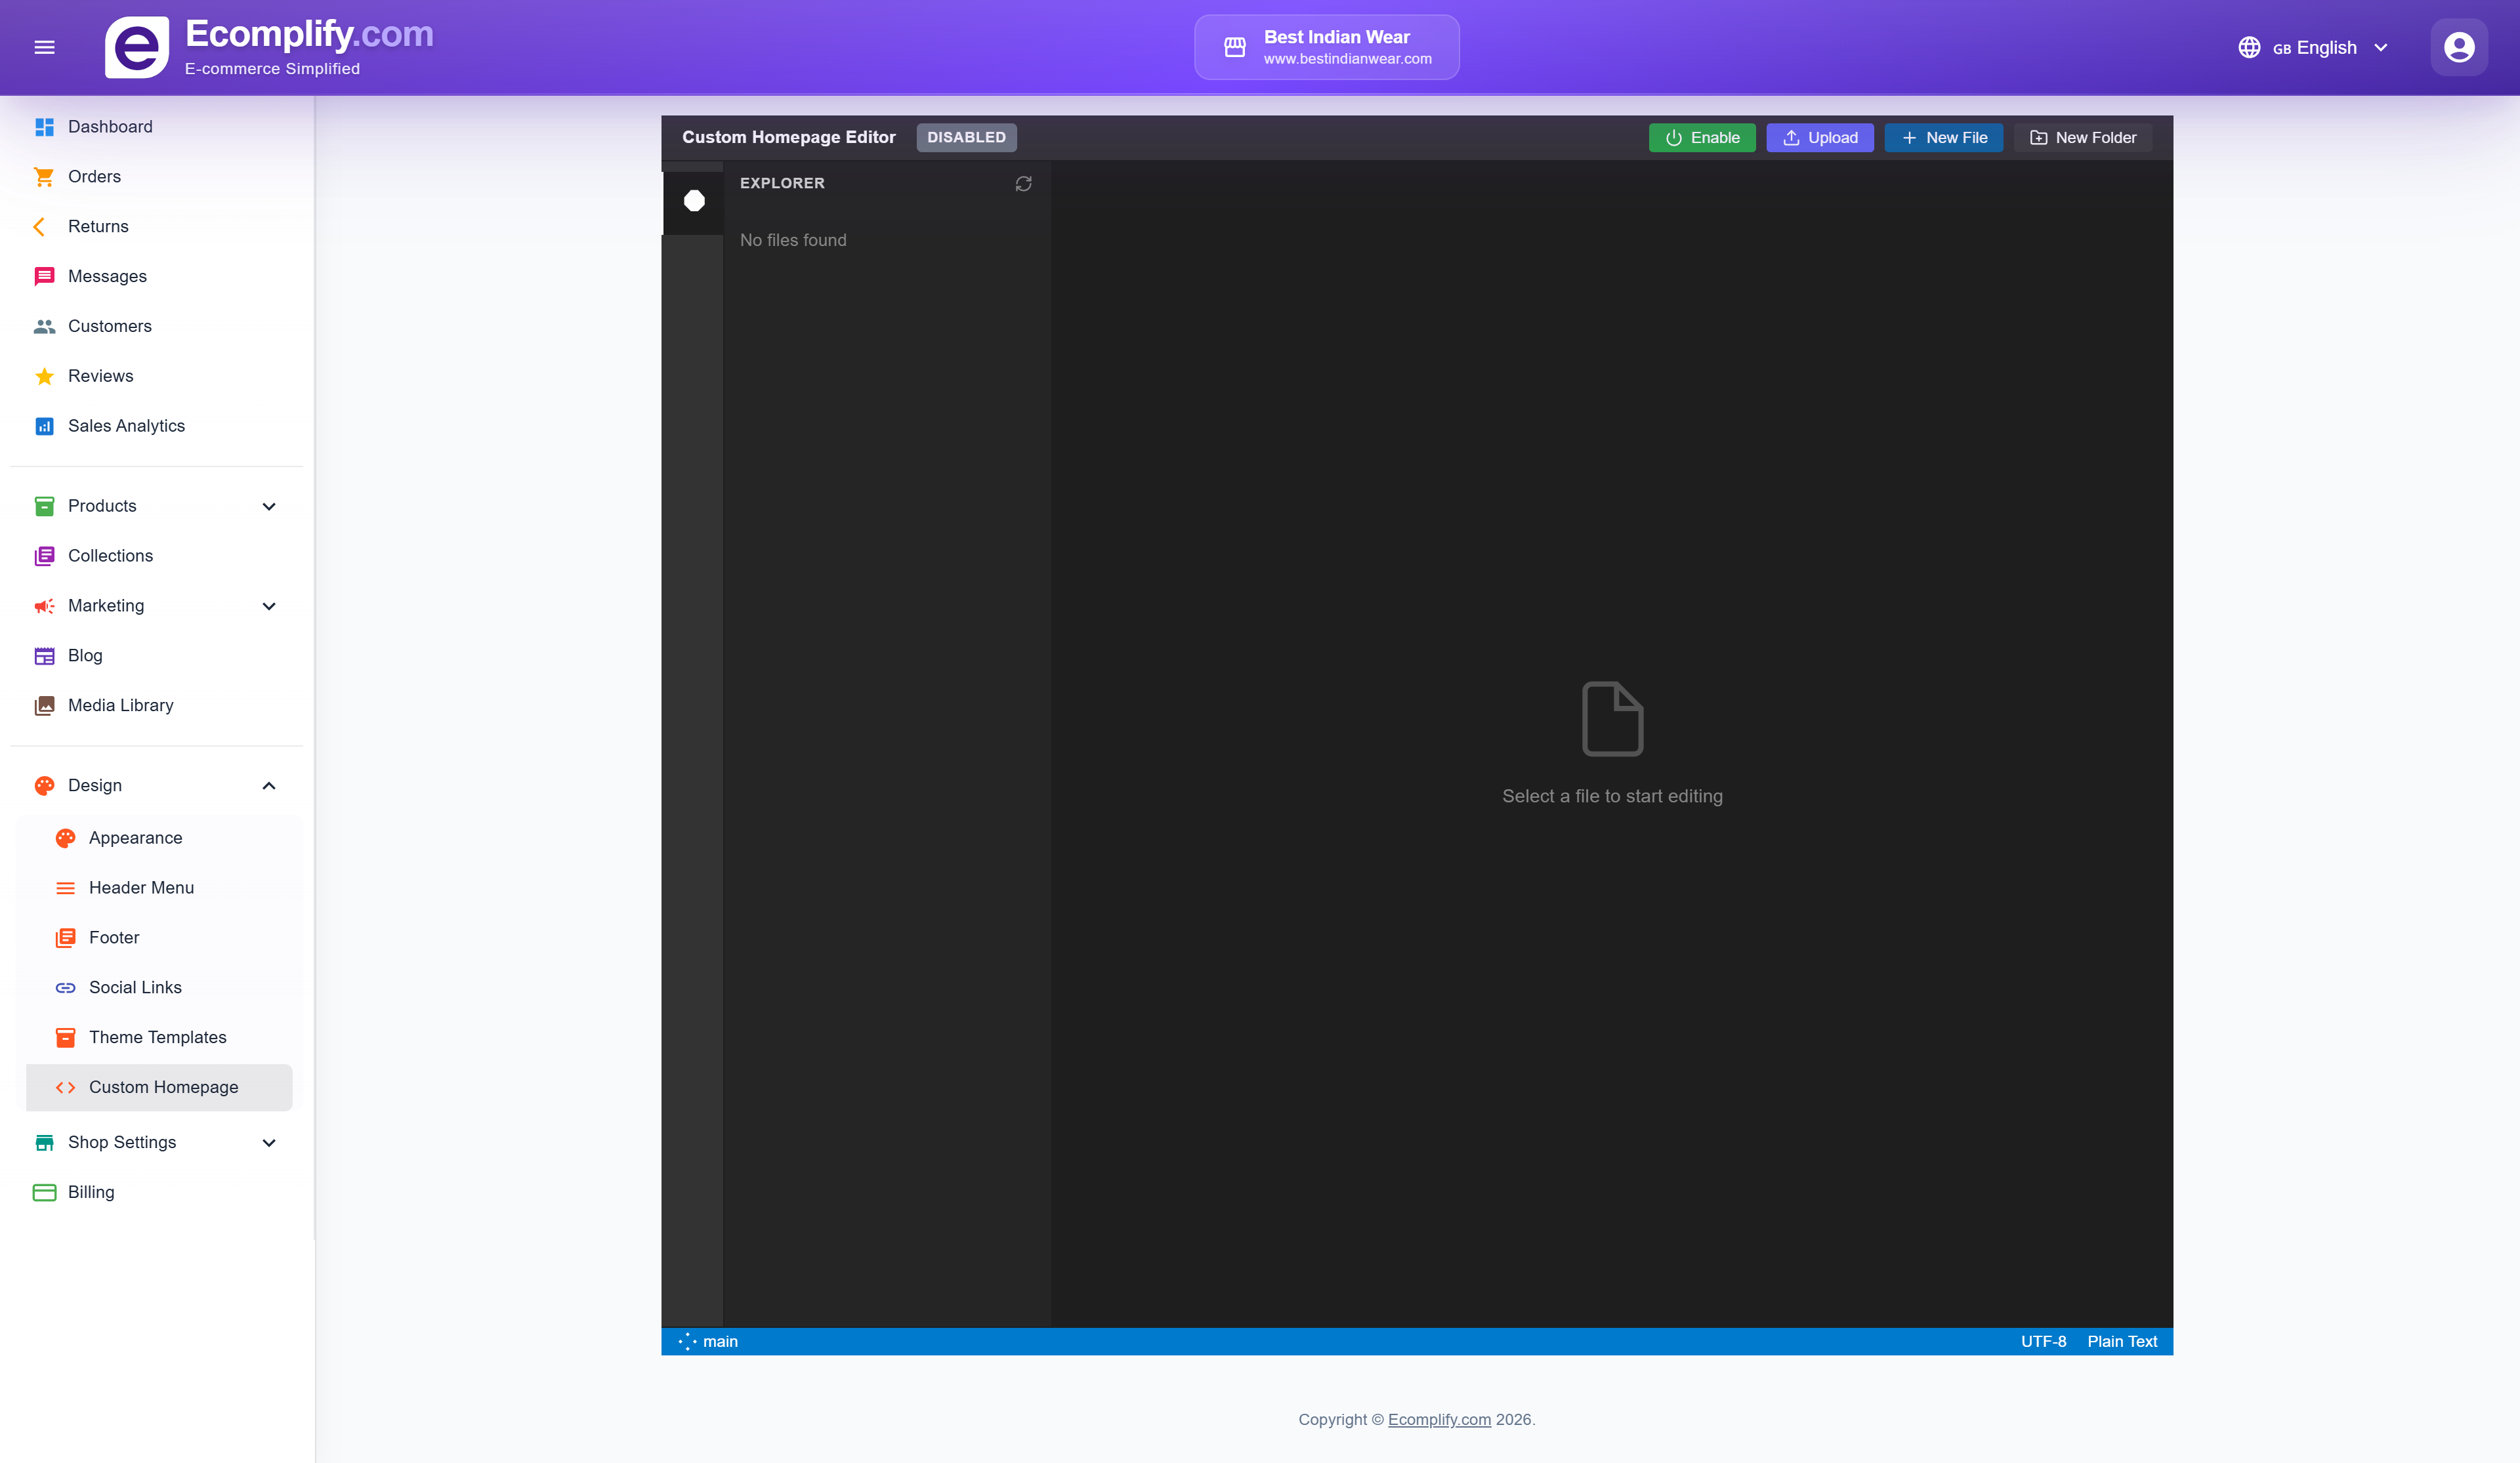
Task: Open the hamburger navigation menu
Action: click(x=44, y=47)
